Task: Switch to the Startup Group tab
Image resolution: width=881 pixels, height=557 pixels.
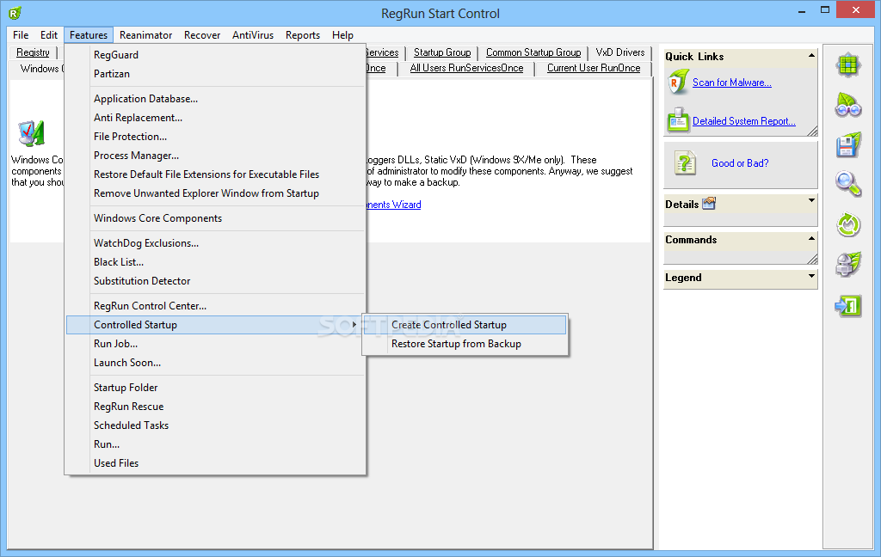Action: (x=442, y=52)
